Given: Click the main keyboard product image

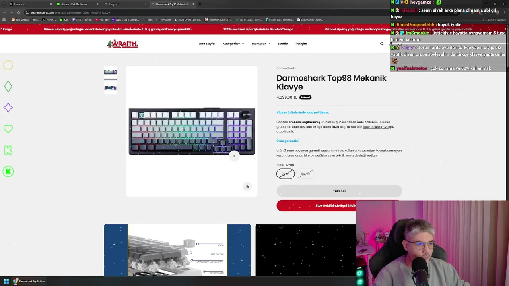Looking at the screenshot, I should (192, 131).
